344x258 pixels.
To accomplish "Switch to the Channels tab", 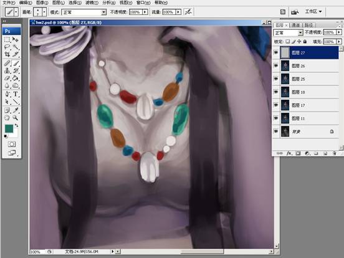I will pyautogui.click(x=295, y=25).
